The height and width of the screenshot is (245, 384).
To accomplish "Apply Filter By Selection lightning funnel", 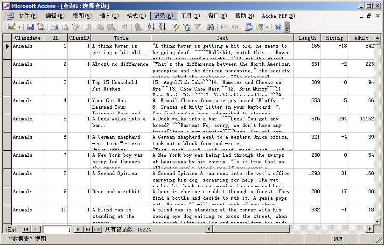I will tap(176, 27).
